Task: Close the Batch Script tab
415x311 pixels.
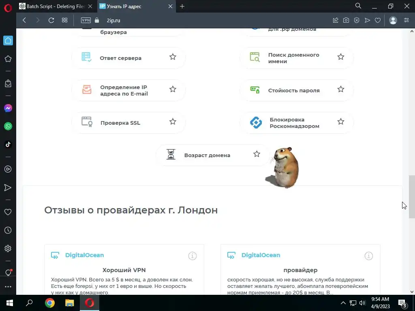Action: [x=90, y=6]
